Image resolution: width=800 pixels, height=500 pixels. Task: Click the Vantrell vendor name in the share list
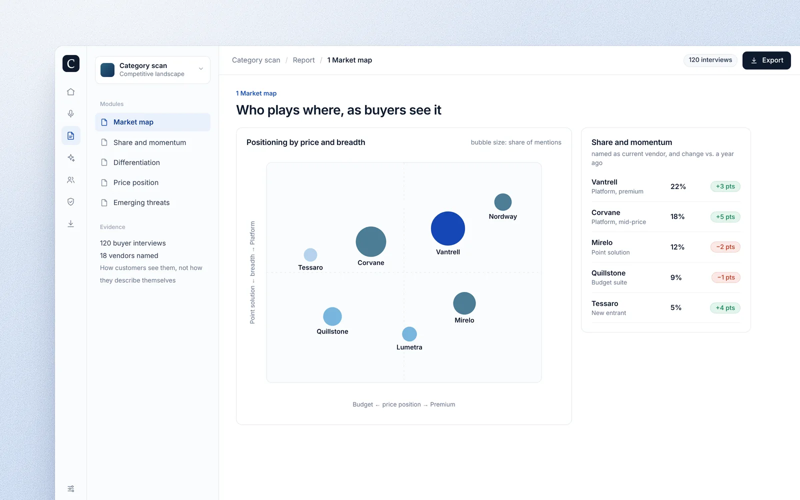[604, 182]
